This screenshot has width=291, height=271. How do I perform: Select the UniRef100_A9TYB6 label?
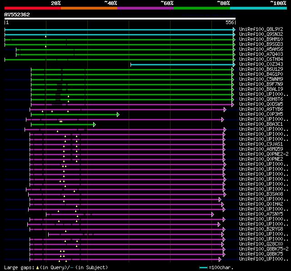point(261,109)
